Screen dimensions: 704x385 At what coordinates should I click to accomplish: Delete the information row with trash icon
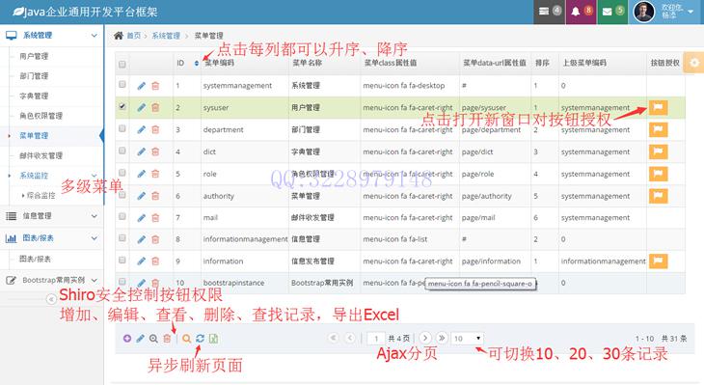(x=155, y=261)
